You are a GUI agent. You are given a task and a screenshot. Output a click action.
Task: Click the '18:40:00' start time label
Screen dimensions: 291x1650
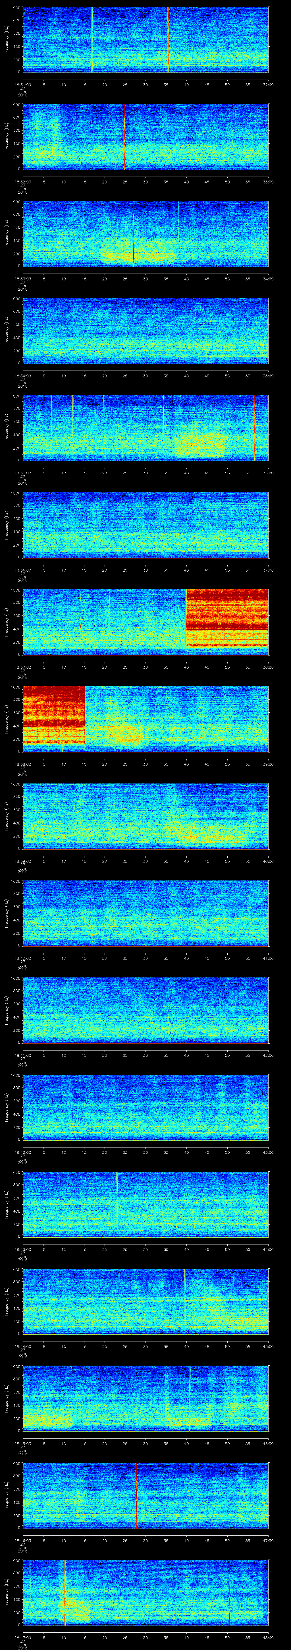point(22,958)
